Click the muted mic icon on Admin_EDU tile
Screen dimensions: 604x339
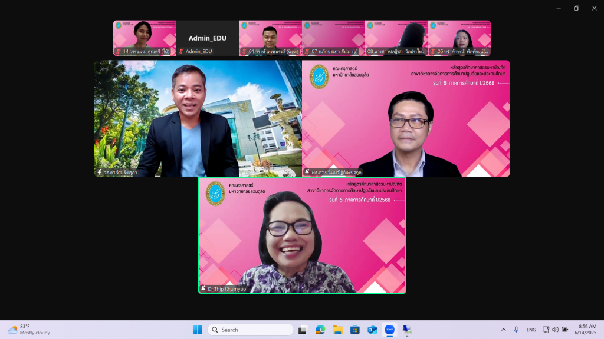pos(182,52)
